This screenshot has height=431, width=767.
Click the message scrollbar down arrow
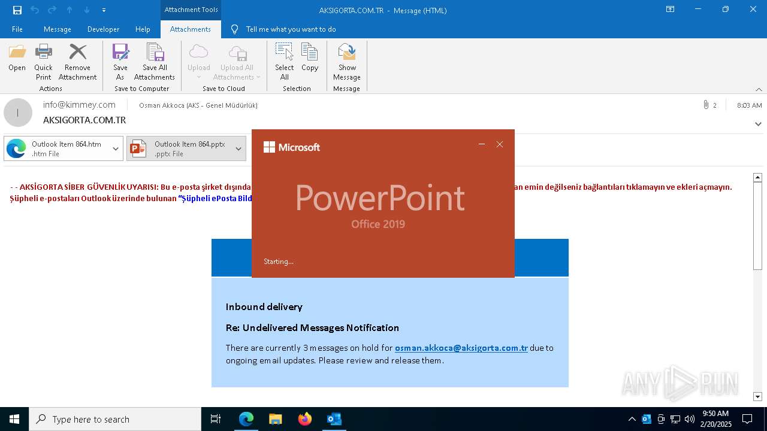(x=757, y=396)
